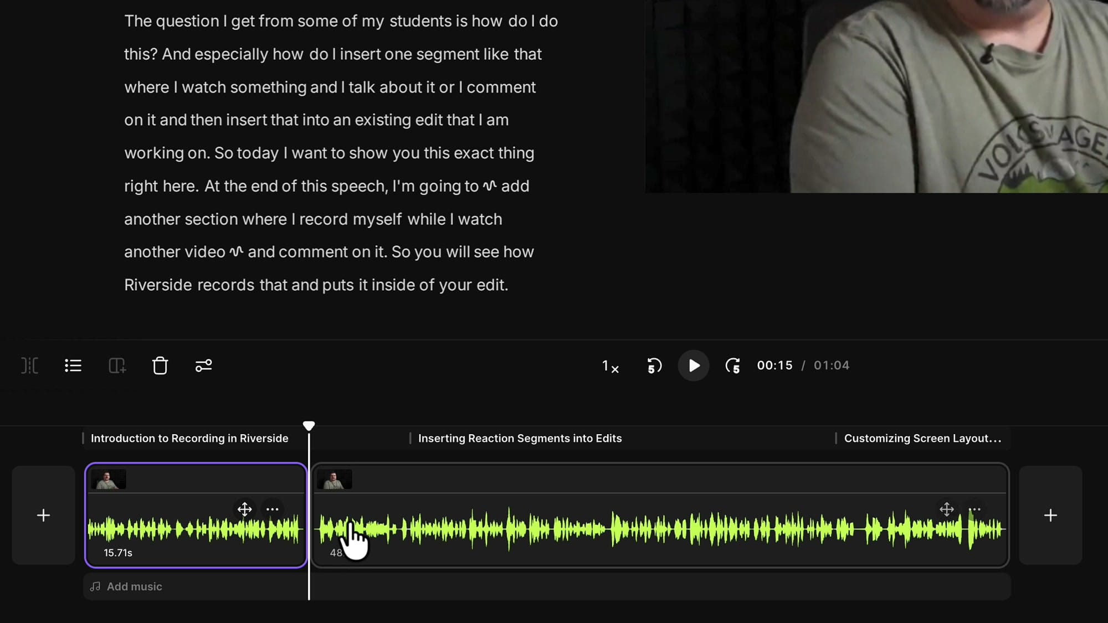1108x623 pixels.
Task: Click thumbnail of the first clip
Action: pos(109,479)
